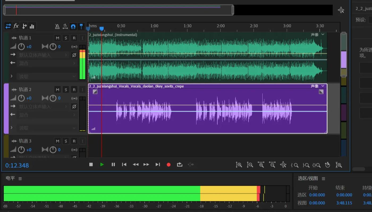Move playhead to next marker
The height and width of the screenshot is (212, 372).
158,164
